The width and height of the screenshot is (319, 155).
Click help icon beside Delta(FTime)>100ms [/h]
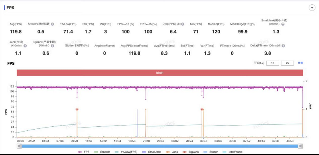coord(283,46)
